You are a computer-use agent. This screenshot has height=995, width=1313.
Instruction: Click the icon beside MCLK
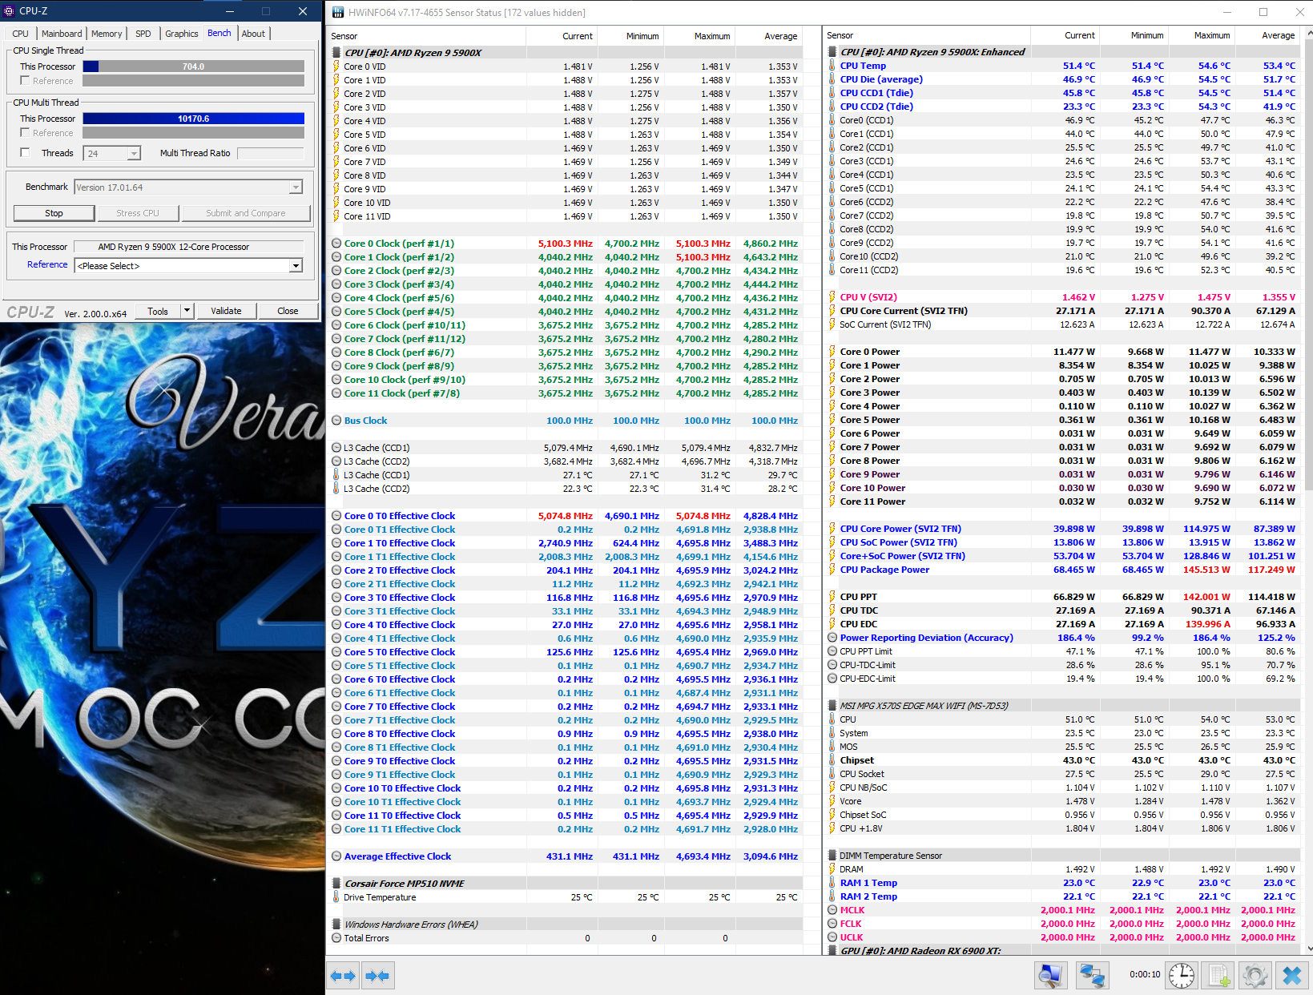click(x=832, y=910)
